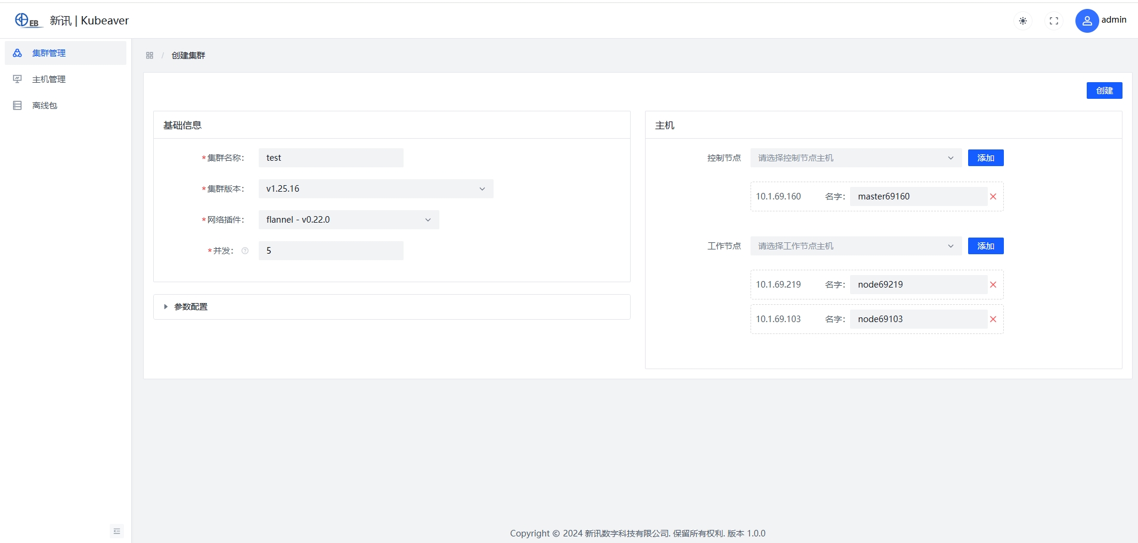Collapse the sidebar with bottom icon
Screen dimensions: 1138x543
point(117,531)
